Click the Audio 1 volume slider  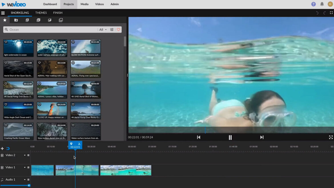tap(15, 185)
